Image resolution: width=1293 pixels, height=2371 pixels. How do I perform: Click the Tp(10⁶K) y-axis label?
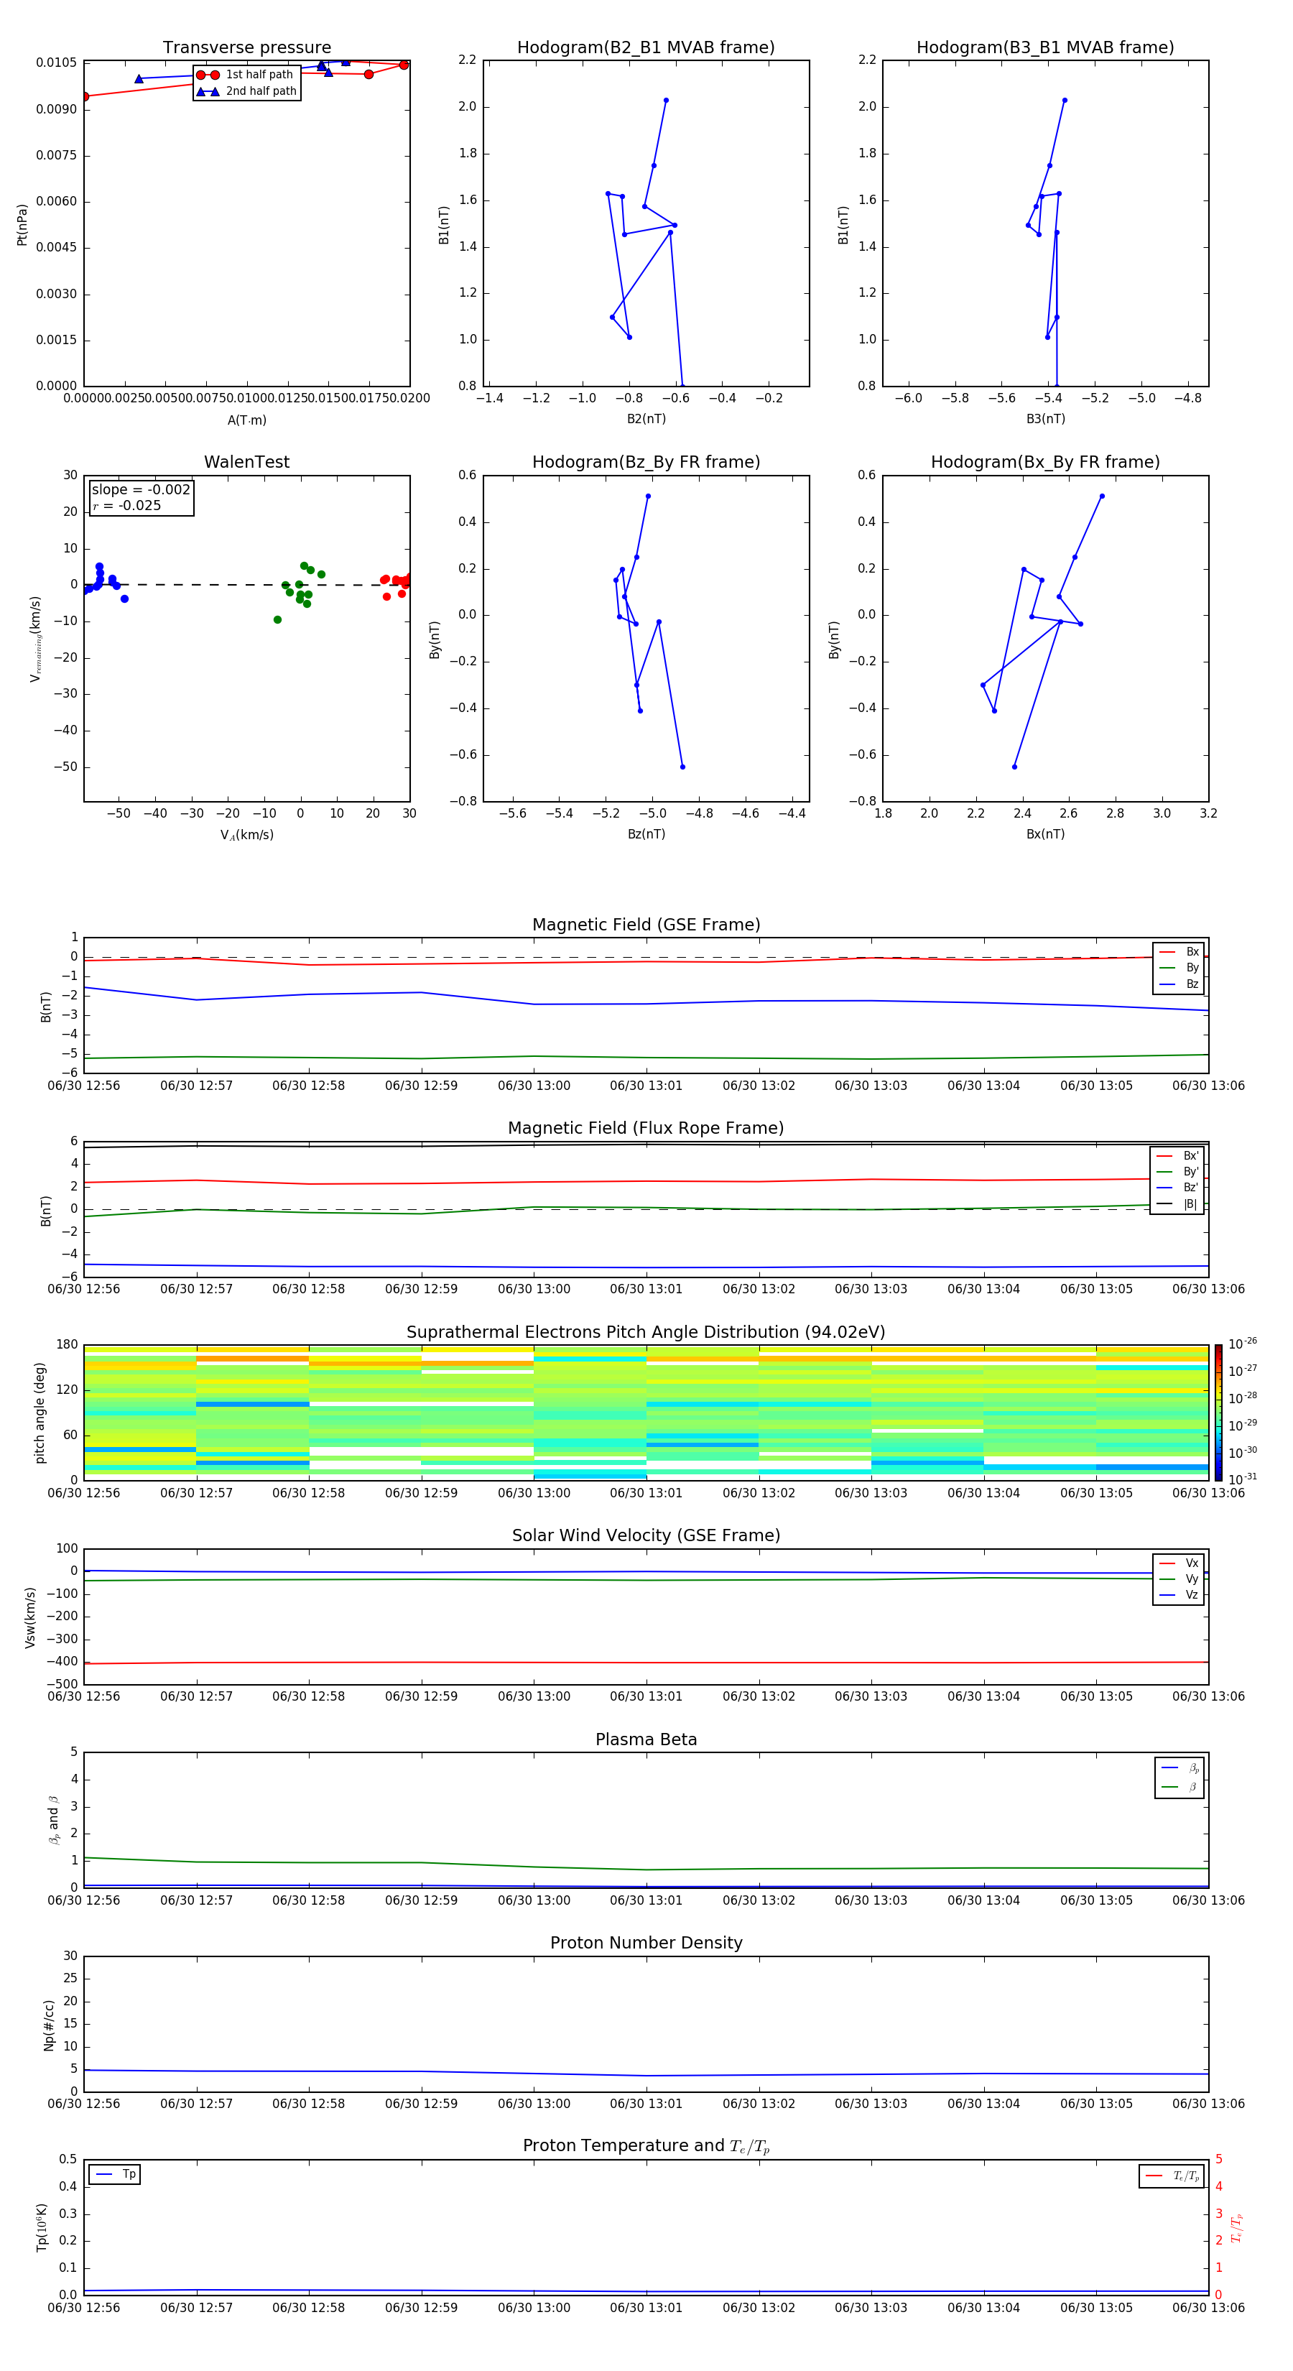[42, 2227]
